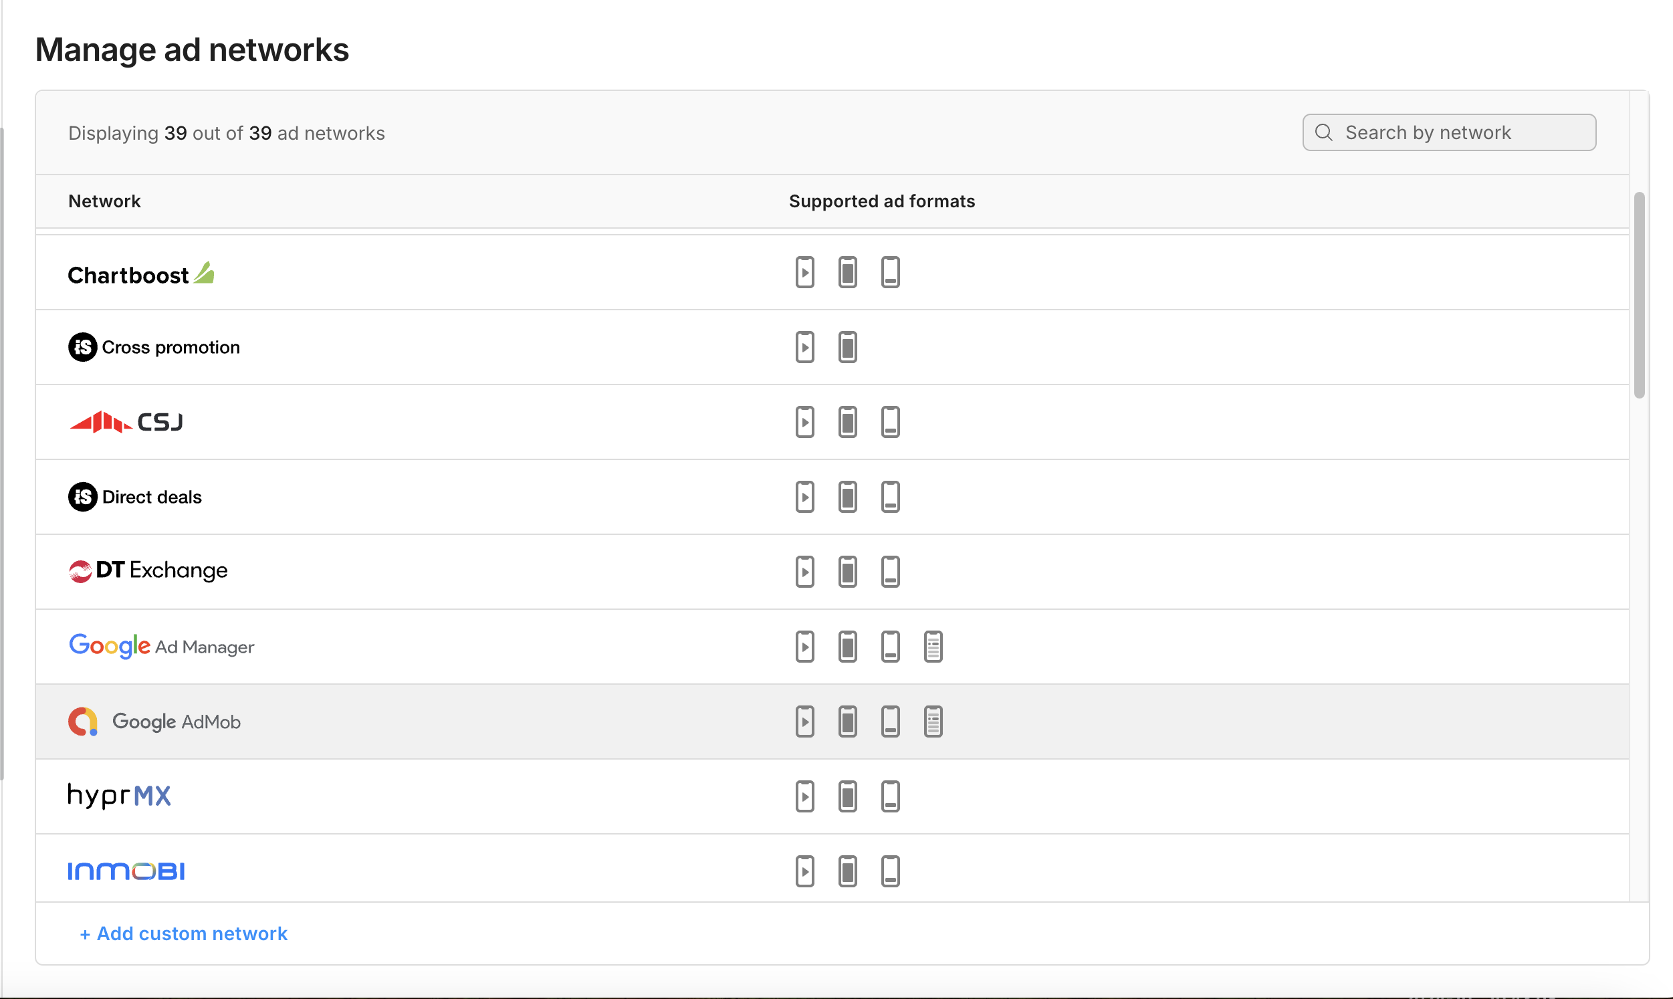
Task: Click InMobi banner format icon
Action: click(890, 871)
